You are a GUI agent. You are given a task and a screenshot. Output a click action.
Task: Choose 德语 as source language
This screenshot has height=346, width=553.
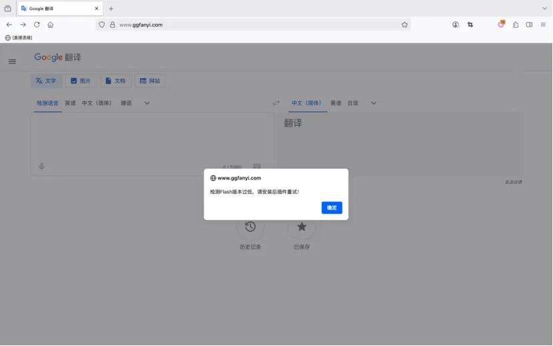(x=126, y=103)
